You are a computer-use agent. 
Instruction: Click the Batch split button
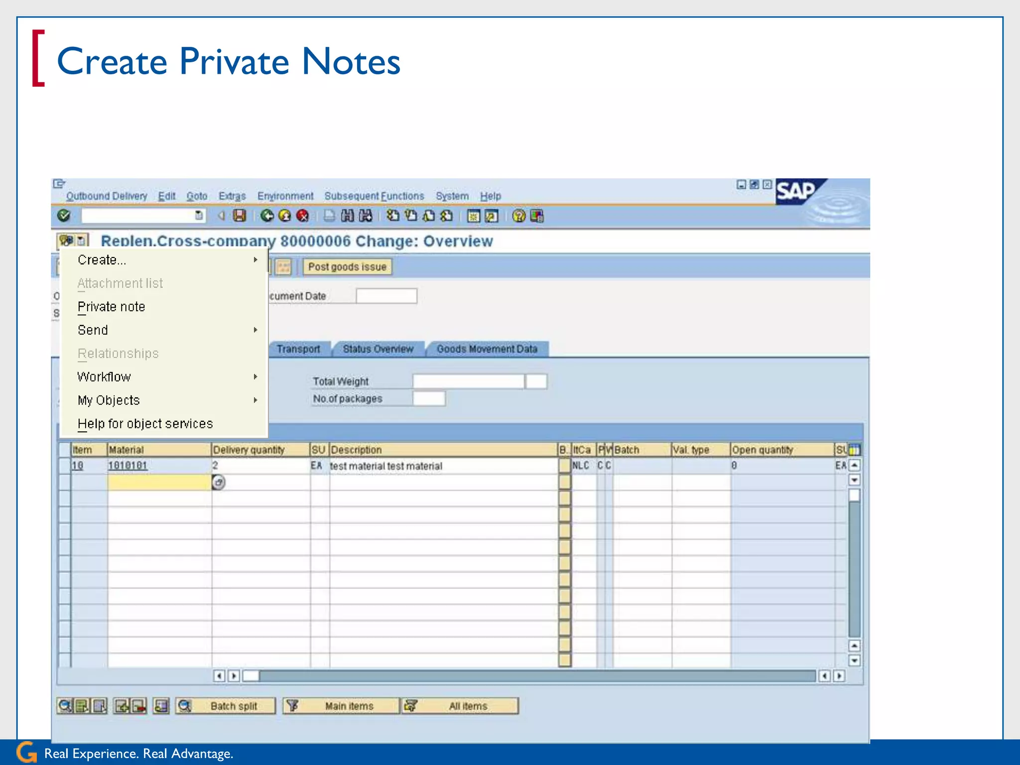tap(226, 706)
